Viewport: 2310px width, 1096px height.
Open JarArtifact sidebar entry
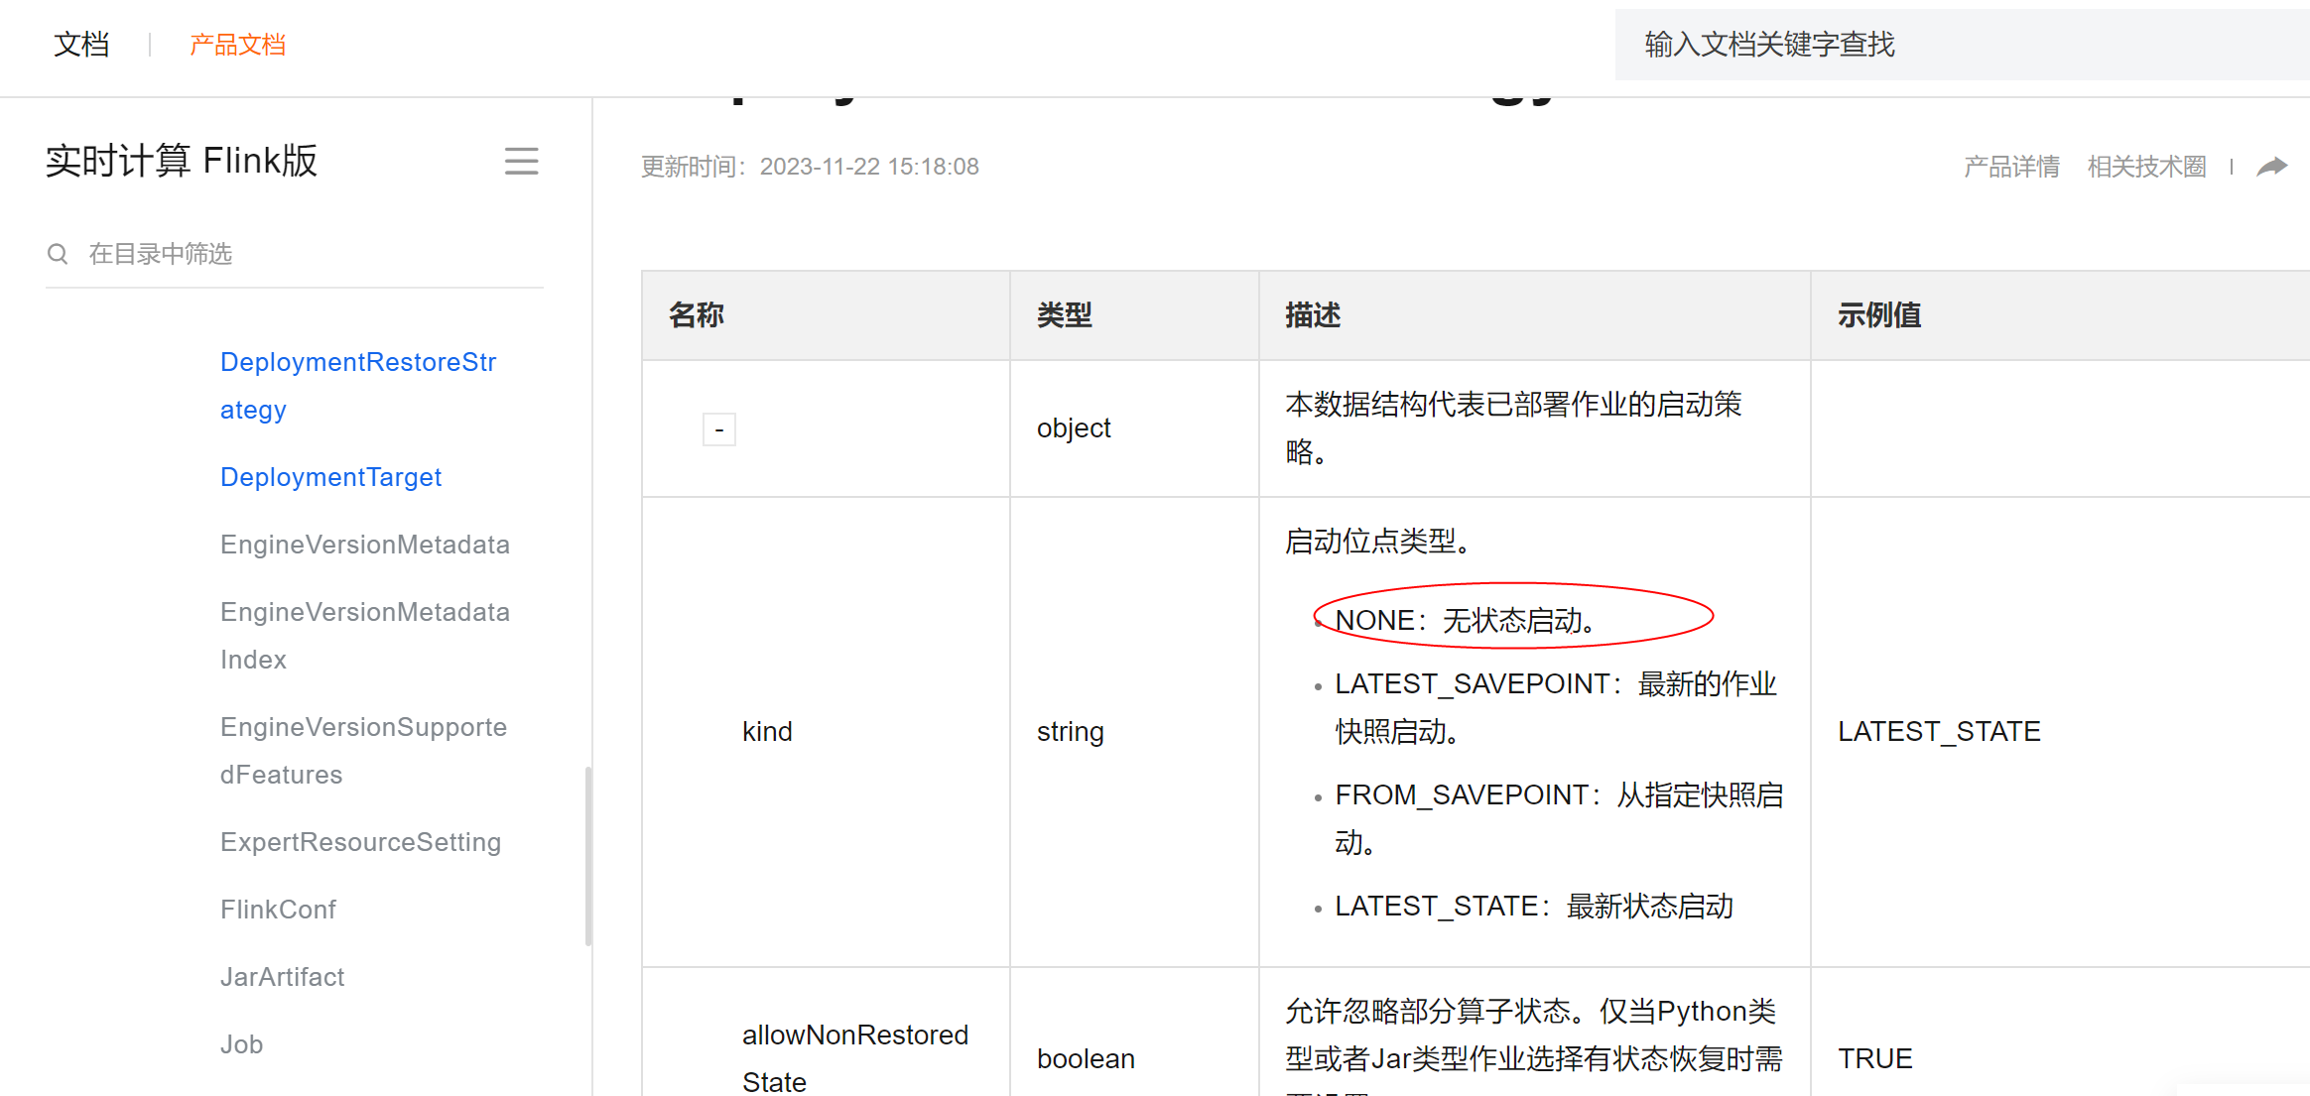coord(282,977)
